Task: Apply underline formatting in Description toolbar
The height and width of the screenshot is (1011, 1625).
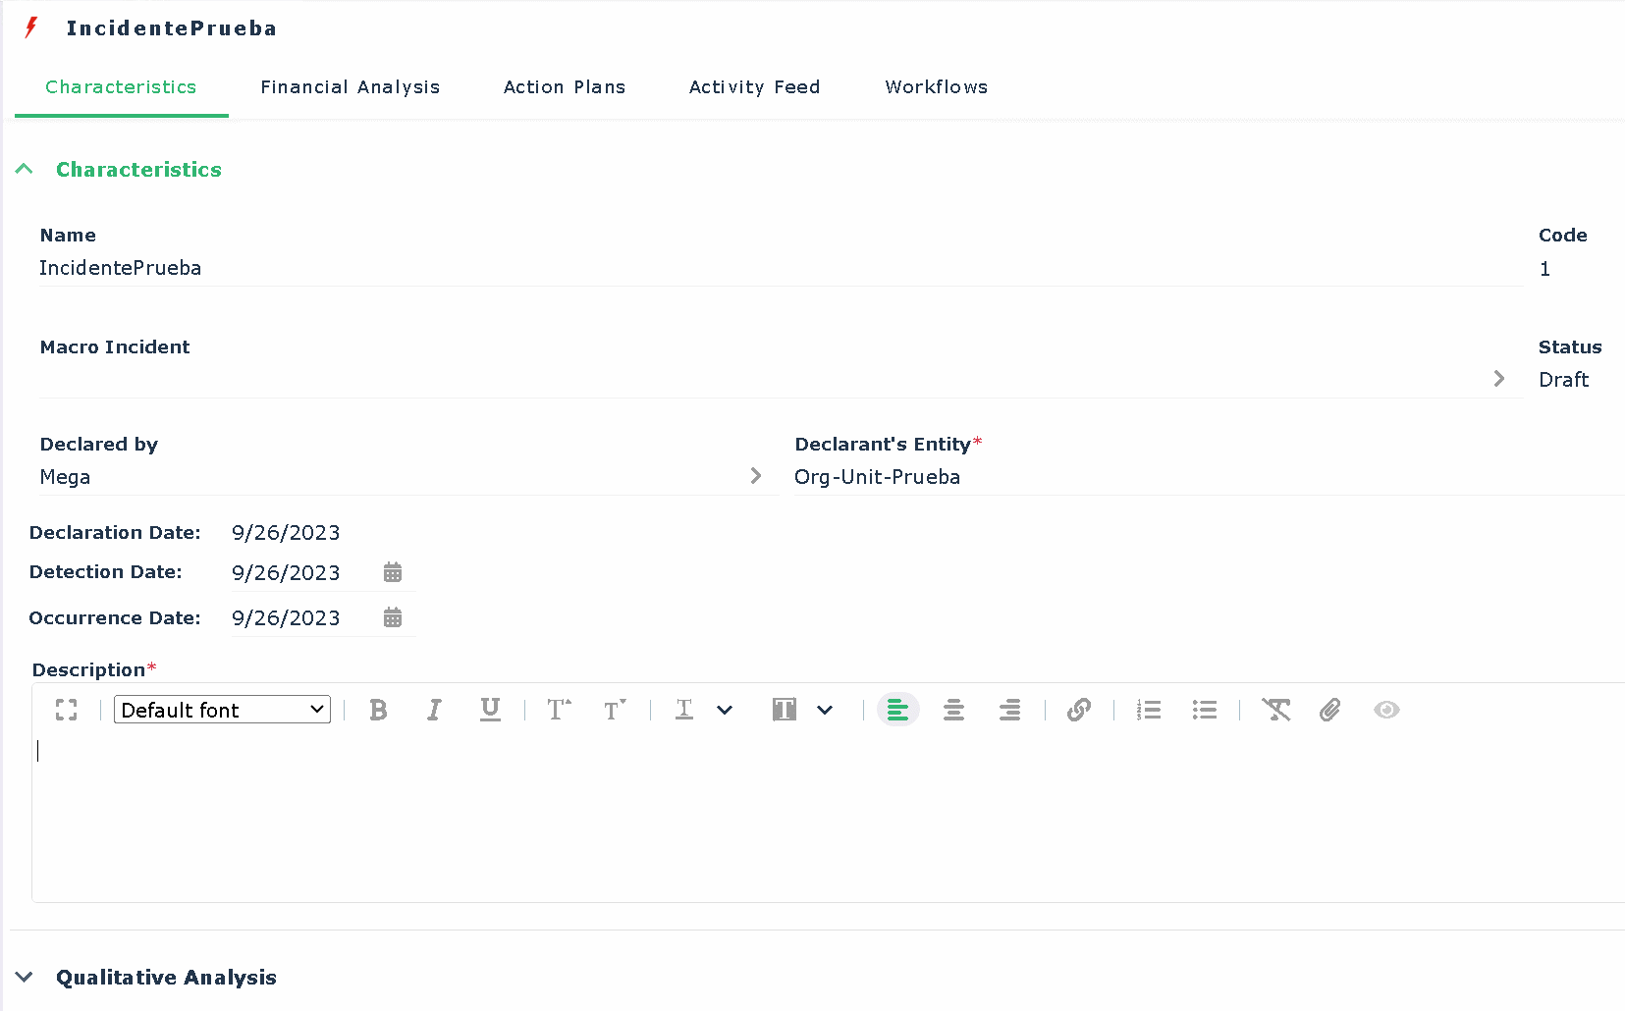Action: pyautogui.click(x=490, y=710)
